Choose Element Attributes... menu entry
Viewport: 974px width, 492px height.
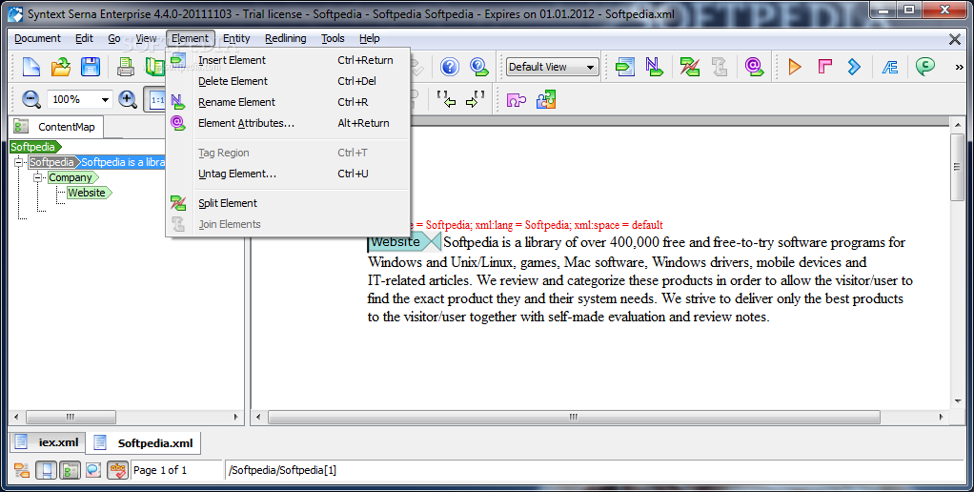[x=287, y=124]
